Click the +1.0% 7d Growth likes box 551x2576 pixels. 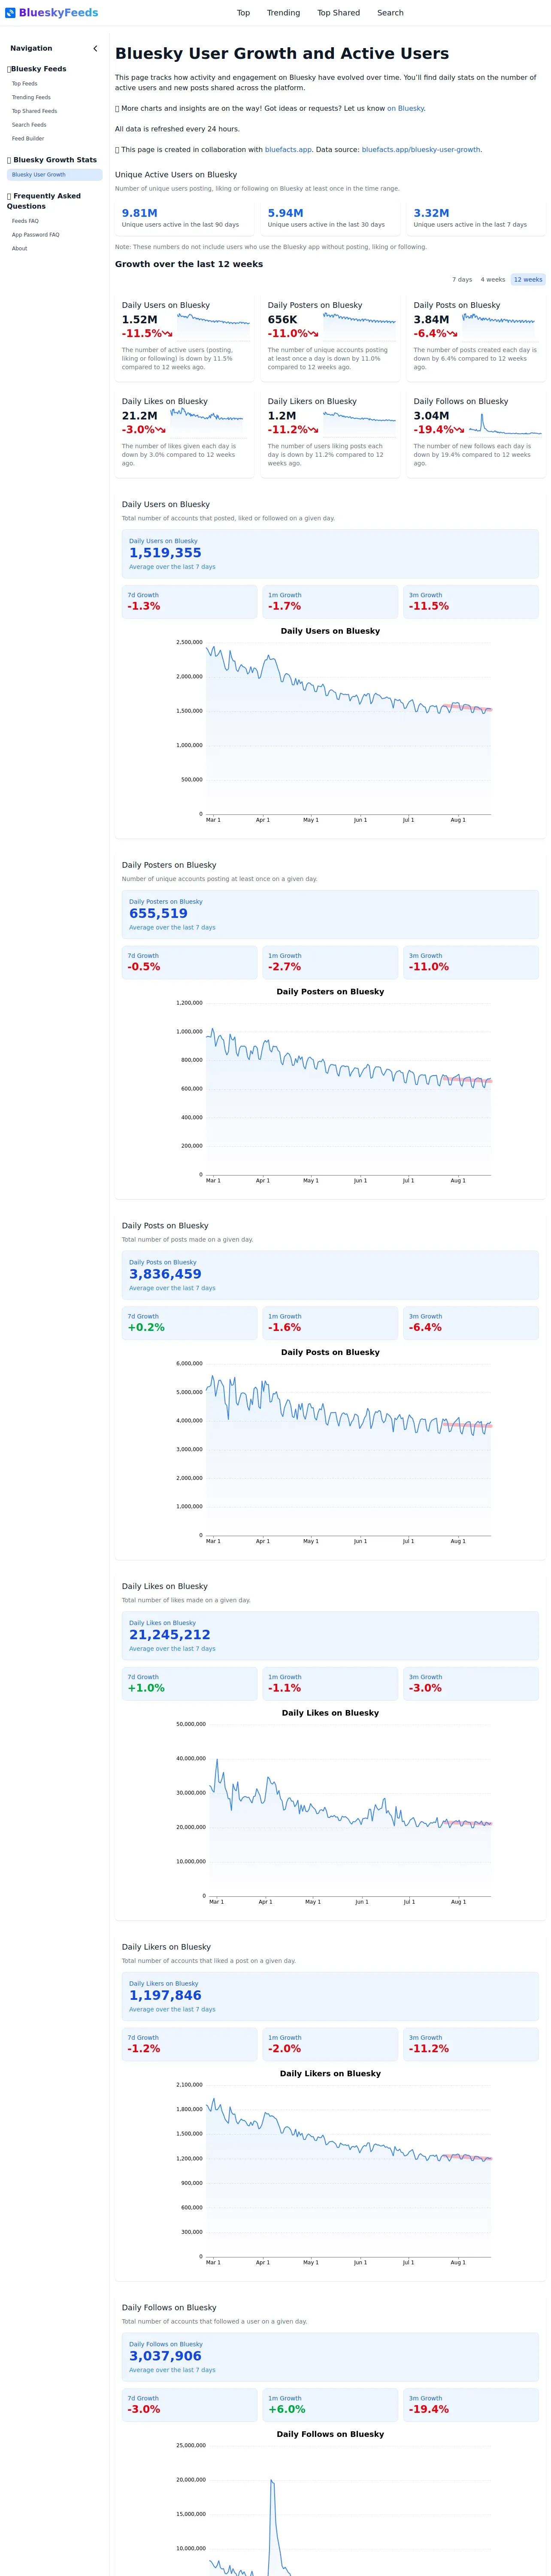pos(189,1684)
